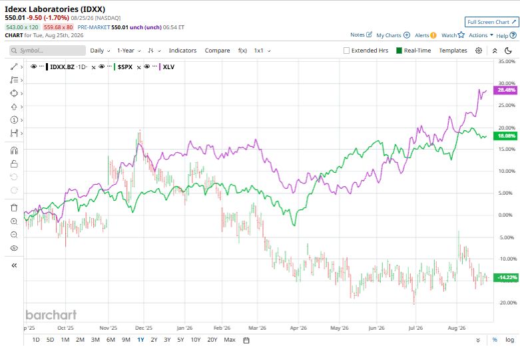Toggle visibility of all drawings eye
This screenshot has width=520, height=347.
14,248
